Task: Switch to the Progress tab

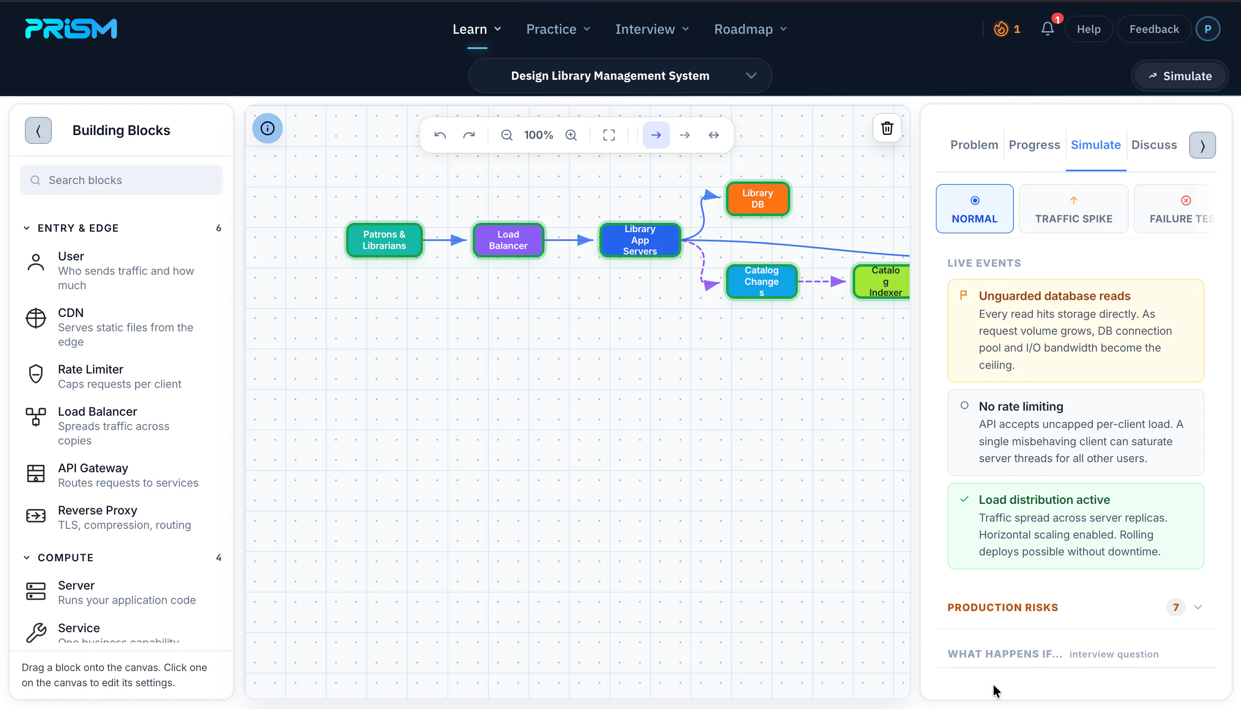Action: tap(1034, 145)
